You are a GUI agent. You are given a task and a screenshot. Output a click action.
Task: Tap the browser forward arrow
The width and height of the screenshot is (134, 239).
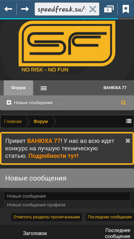pos(25,9)
